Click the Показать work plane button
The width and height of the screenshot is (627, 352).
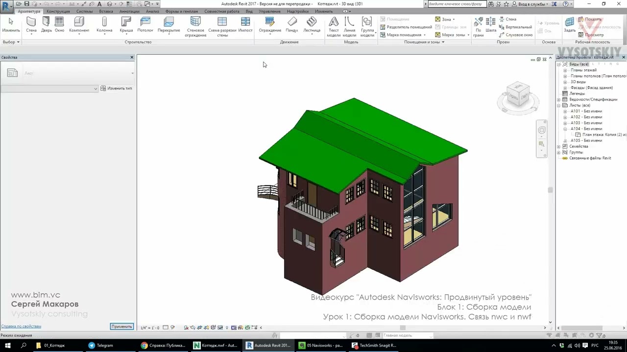(x=589, y=20)
